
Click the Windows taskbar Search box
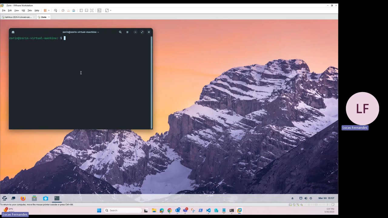click(x=123, y=210)
